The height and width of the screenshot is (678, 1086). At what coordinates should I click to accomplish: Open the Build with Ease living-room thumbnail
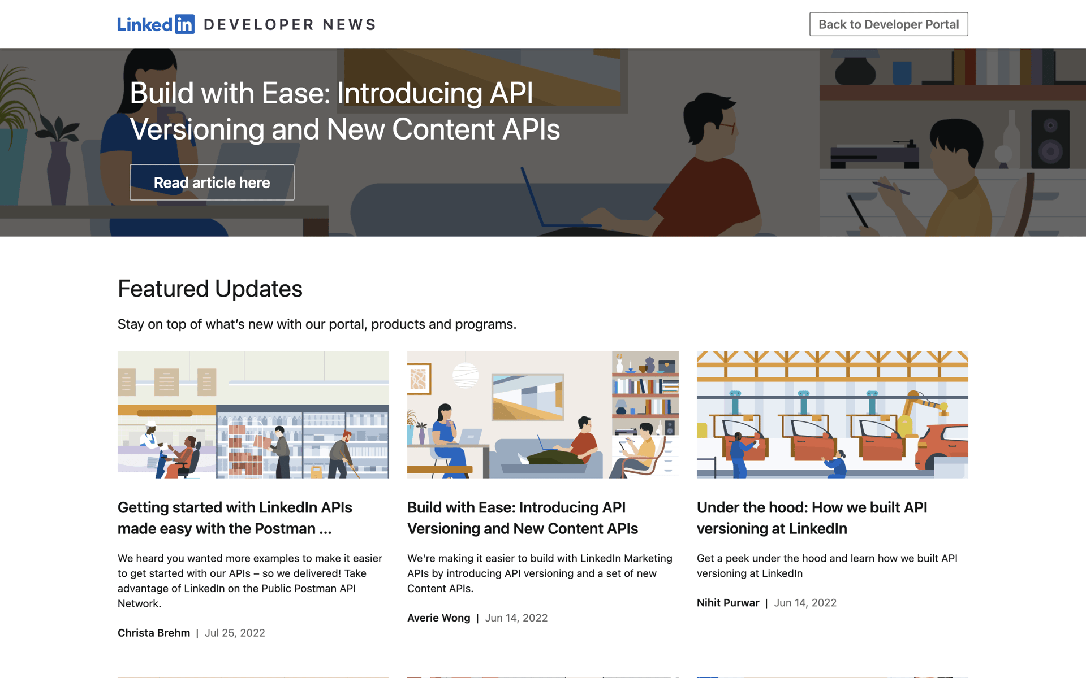pyautogui.click(x=543, y=415)
